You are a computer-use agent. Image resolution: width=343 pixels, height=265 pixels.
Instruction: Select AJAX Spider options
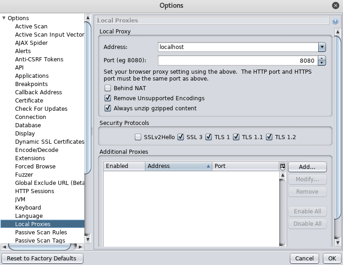[31, 43]
